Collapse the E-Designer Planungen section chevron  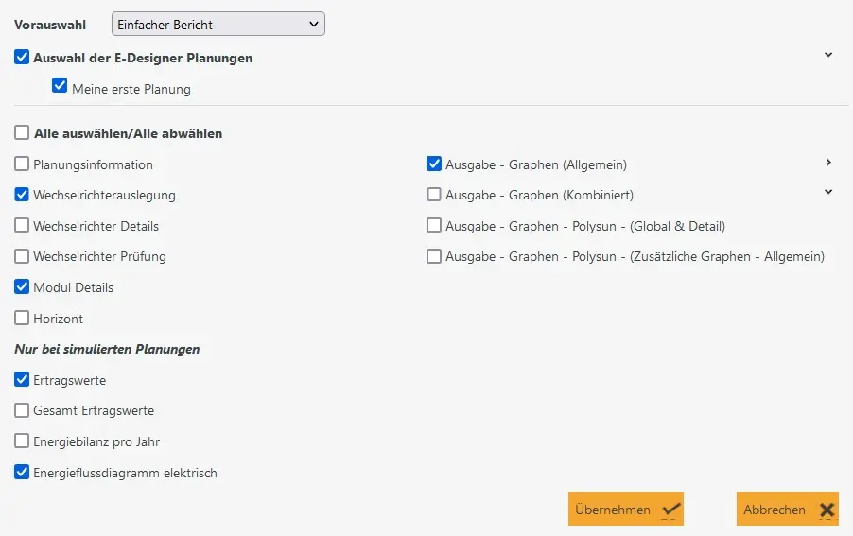point(827,55)
